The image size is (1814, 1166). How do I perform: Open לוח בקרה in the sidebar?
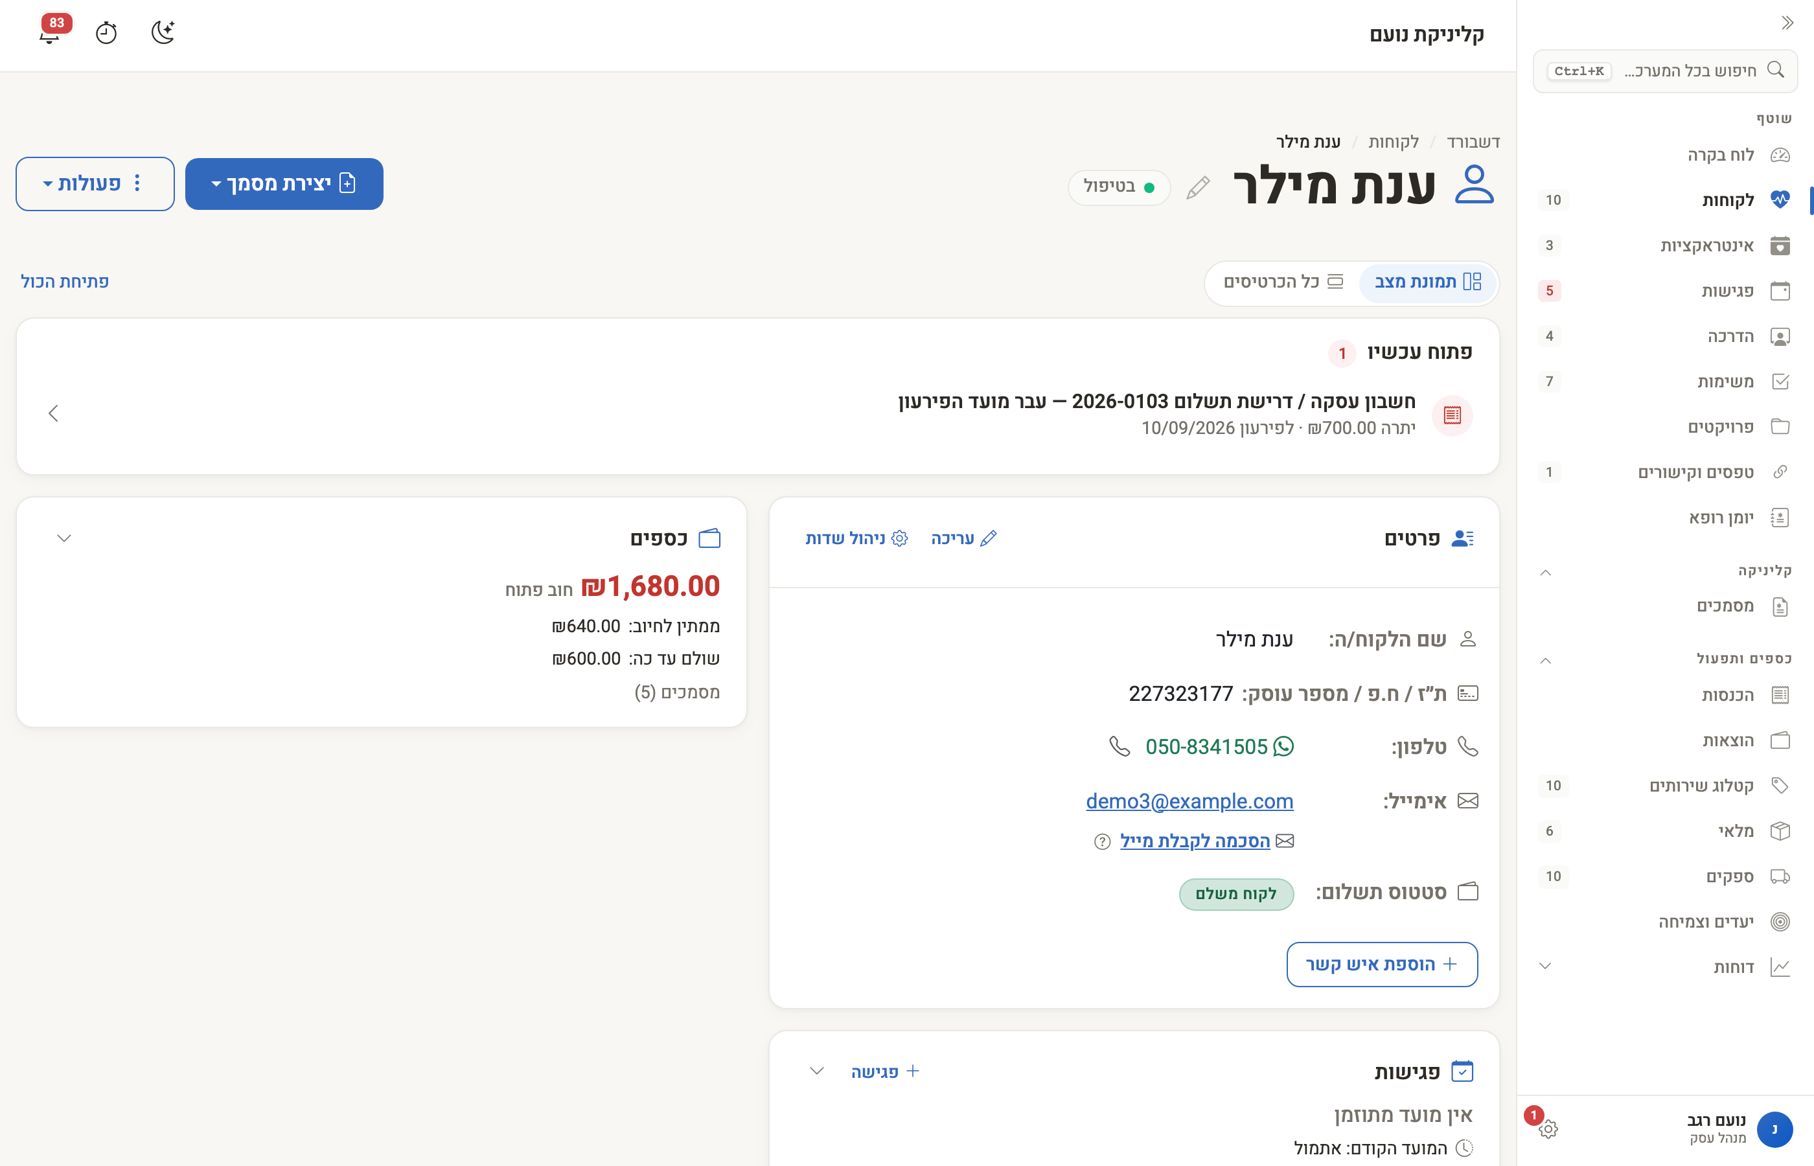(1666, 155)
